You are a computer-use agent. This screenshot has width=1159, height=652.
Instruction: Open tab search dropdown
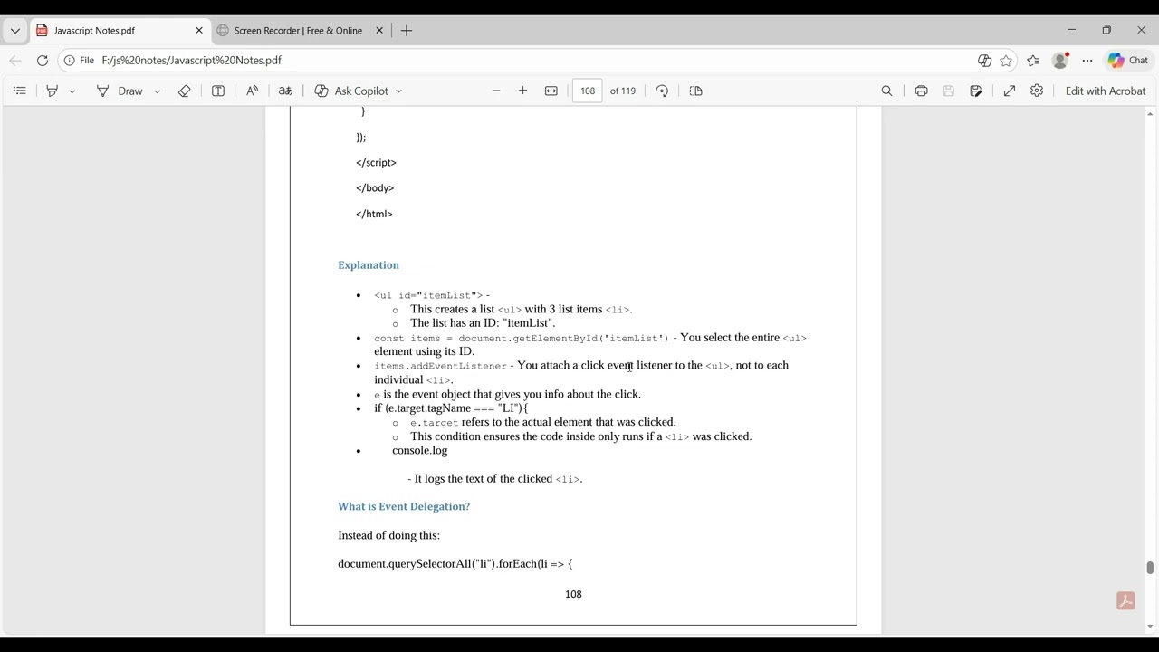(x=15, y=31)
